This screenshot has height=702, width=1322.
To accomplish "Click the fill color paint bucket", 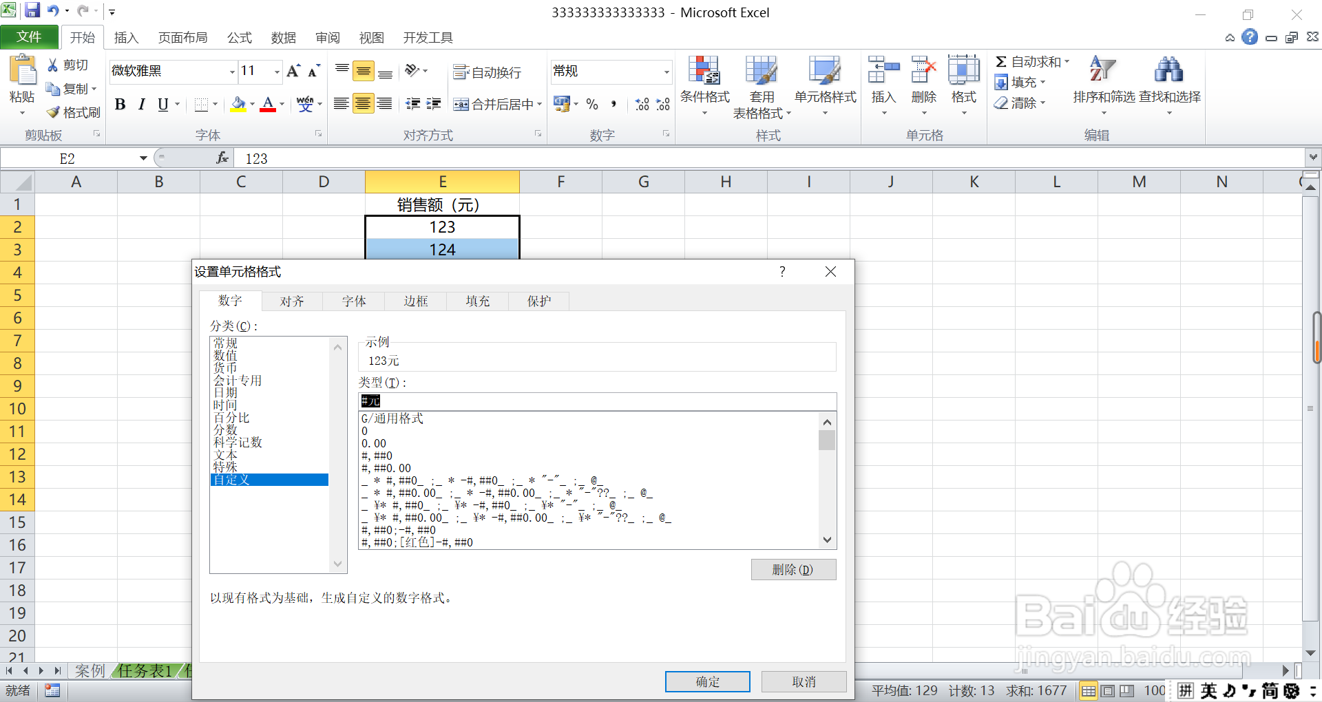I will (238, 105).
